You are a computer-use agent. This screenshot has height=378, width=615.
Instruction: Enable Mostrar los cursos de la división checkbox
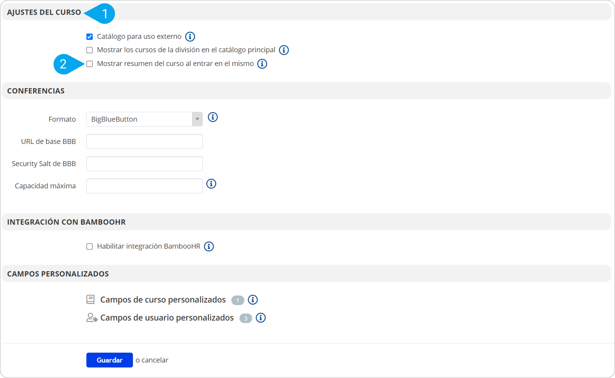(x=89, y=50)
